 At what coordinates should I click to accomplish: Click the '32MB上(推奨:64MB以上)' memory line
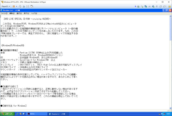click(x=31, y=62)
